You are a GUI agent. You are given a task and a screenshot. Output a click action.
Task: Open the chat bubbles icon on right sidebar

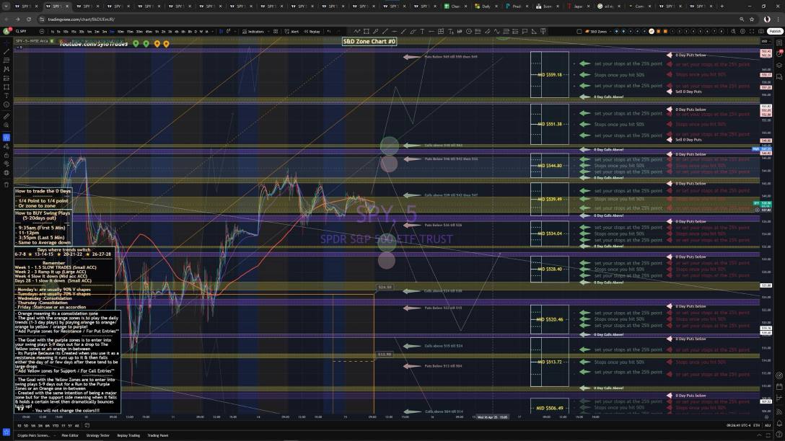point(779,76)
